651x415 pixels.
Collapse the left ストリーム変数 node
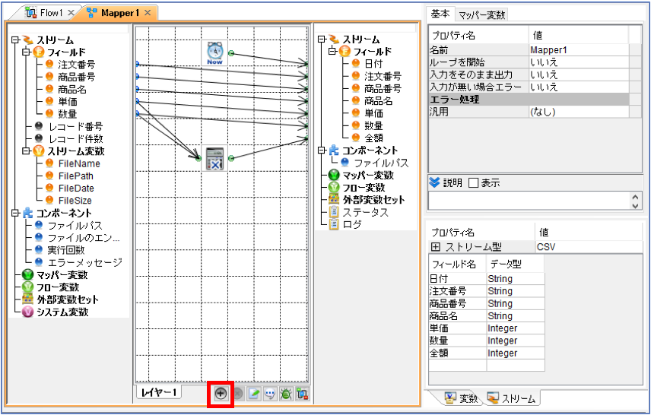26,151
